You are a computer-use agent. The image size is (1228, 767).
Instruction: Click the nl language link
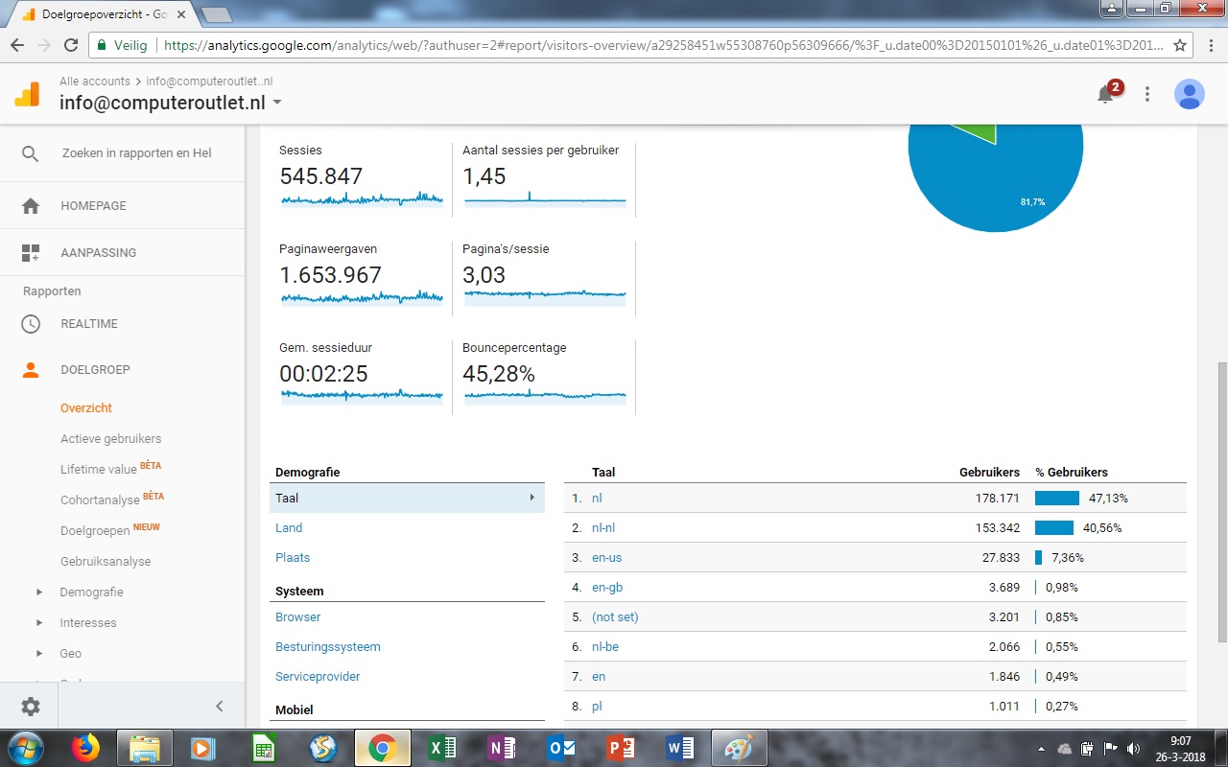click(x=597, y=499)
